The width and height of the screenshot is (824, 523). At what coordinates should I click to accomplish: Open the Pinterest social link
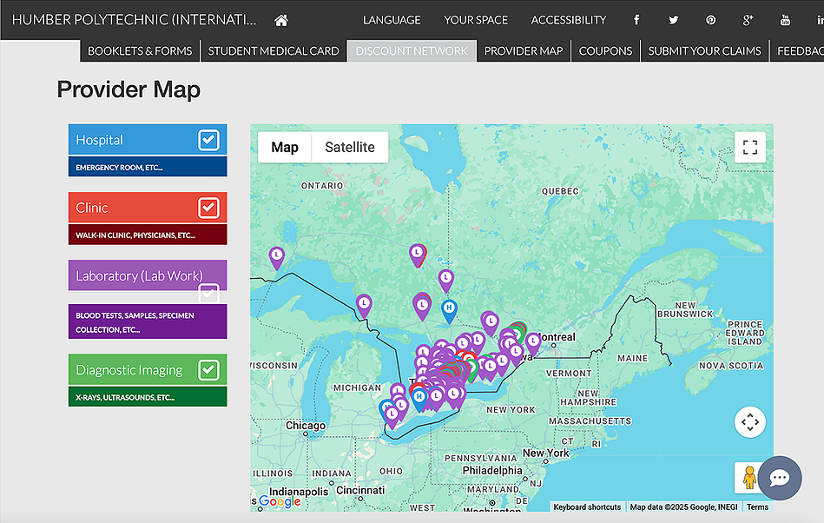(x=710, y=20)
